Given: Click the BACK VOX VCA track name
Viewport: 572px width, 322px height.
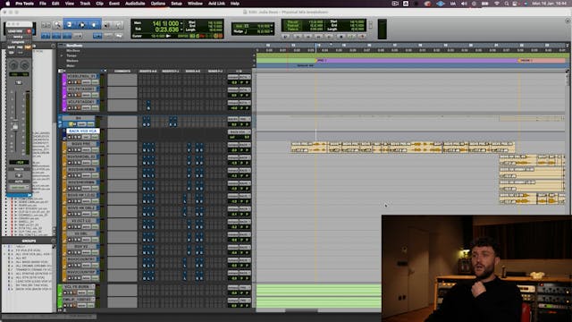Looking at the screenshot, I should (x=82, y=131).
